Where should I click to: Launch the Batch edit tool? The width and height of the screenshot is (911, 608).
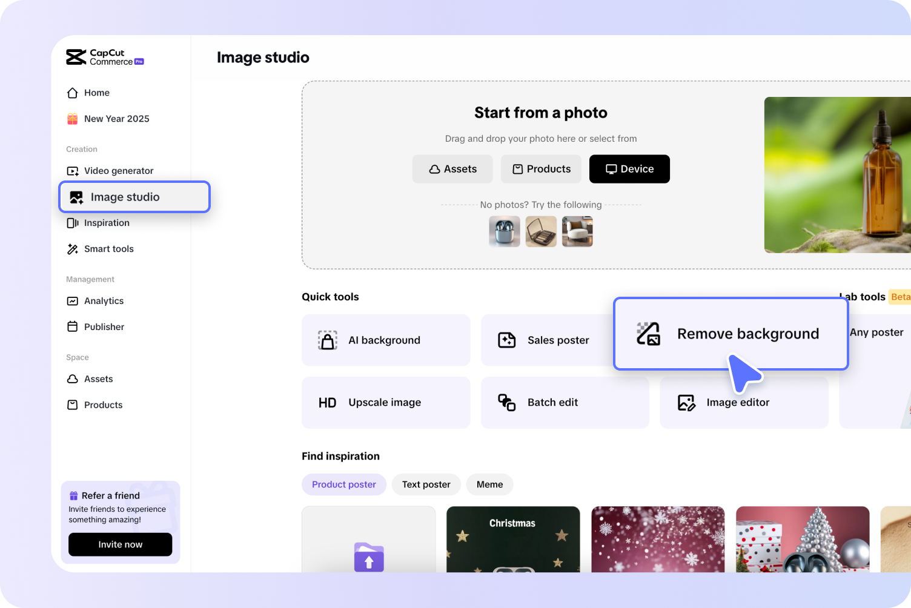tap(564, 402)
